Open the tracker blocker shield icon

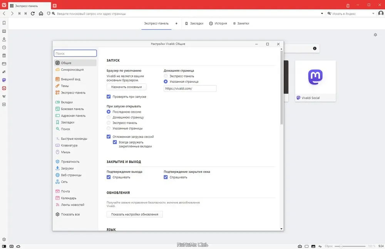tap(49, 13)
